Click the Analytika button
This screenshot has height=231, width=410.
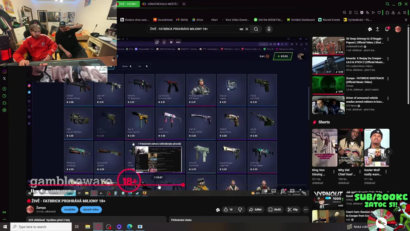70,210
